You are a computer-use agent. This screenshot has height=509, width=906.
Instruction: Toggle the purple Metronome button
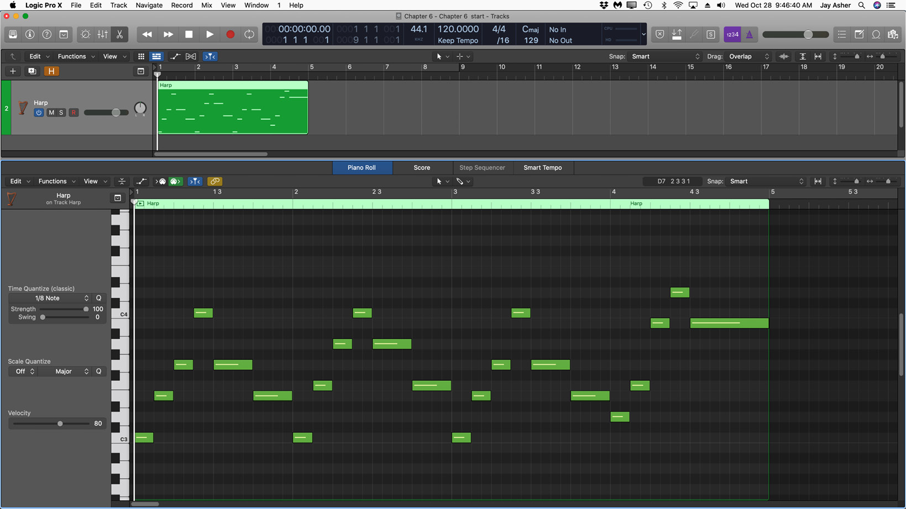click(x=750, y=34)
